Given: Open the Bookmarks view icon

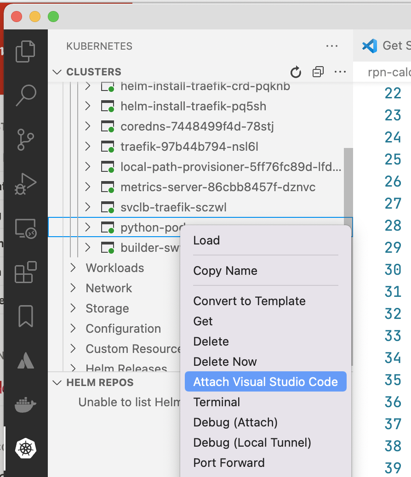Looking at the screenshot, I should click(26, 316).
